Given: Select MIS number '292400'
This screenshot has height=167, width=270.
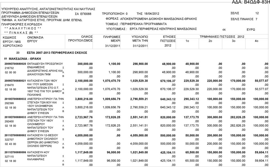Looking at the screenshot, I should point(9,121).
